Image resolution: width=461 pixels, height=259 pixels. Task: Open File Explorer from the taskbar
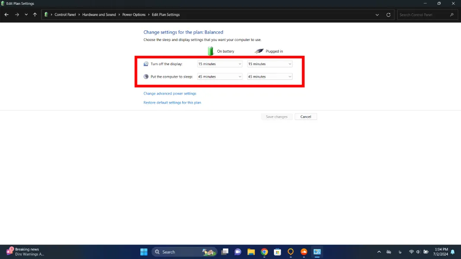251,252
